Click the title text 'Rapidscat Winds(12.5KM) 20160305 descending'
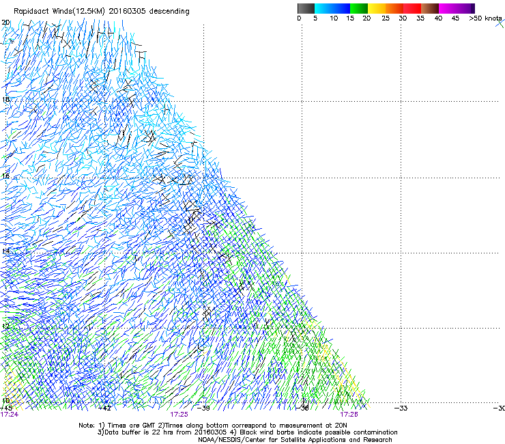 [x=102, y=12]
